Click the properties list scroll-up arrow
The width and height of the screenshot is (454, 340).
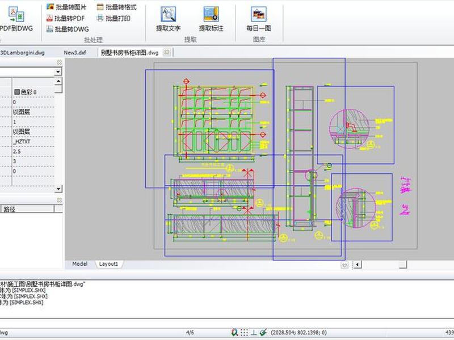pyautogui.click(x=58, y=81)
